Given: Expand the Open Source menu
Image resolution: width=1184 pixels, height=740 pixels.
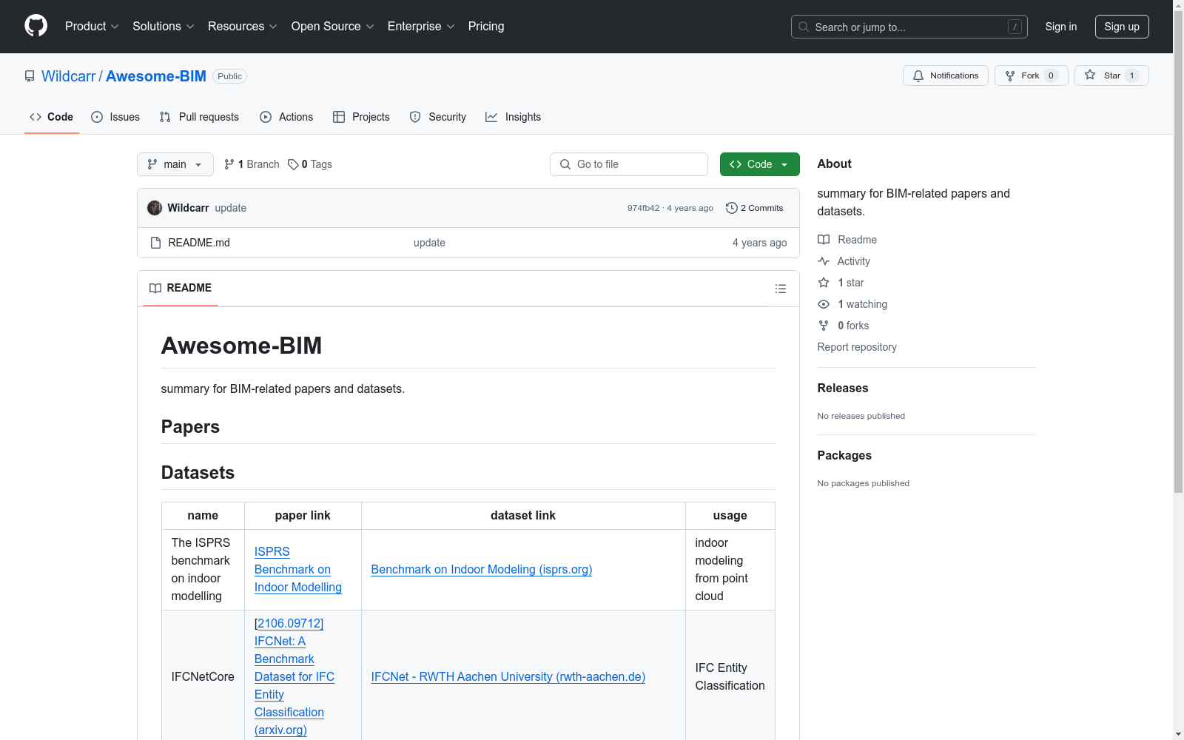Looking at the screenshot, I should click(x=333, y=27).
